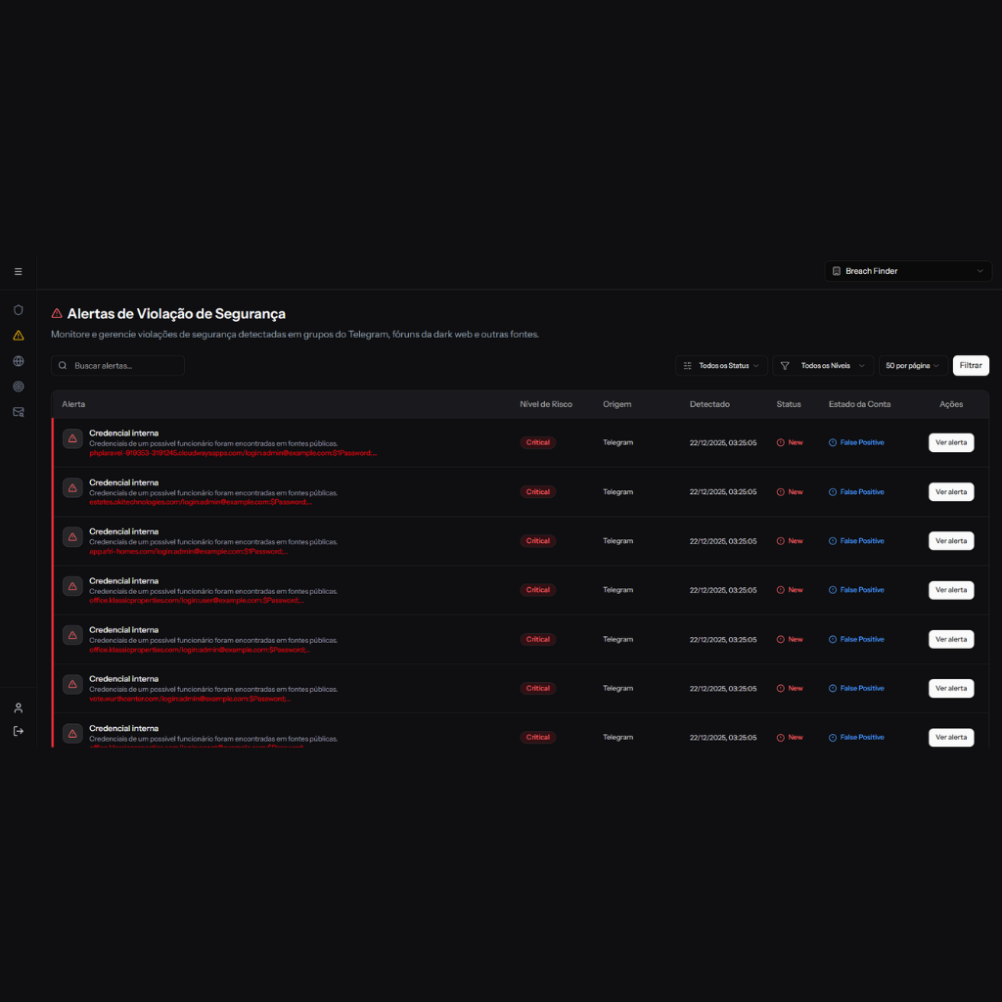Open the Todos os Status filter dropdown
Image resolution: width=1002 pixels, height=1002 pixels.
click(721, 365)
